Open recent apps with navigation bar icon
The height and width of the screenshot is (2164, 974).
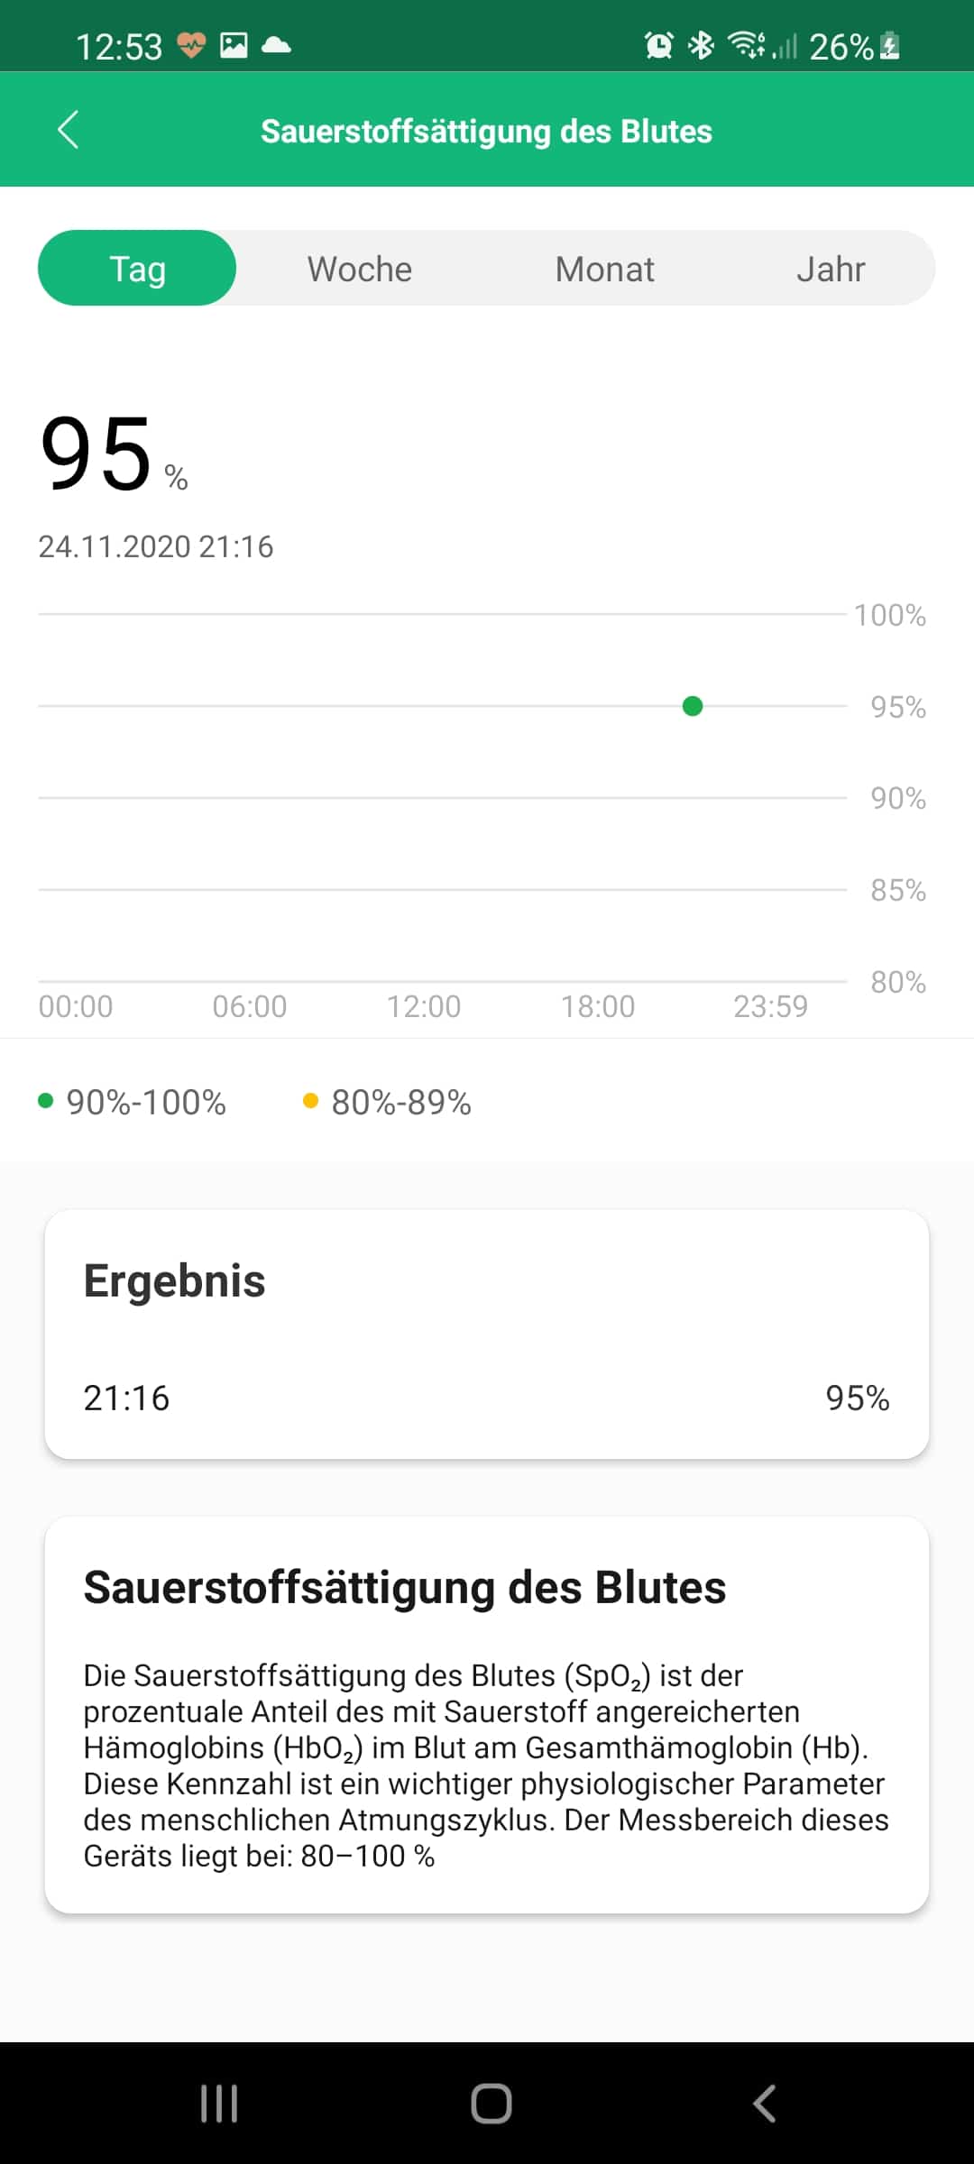pyautogui.click(x=219, y=2104)
